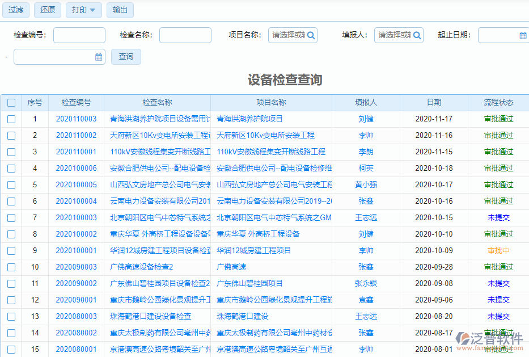Click the 还原 restore toolbar button
Screen dimensions: 529x357
coord(47,10)
